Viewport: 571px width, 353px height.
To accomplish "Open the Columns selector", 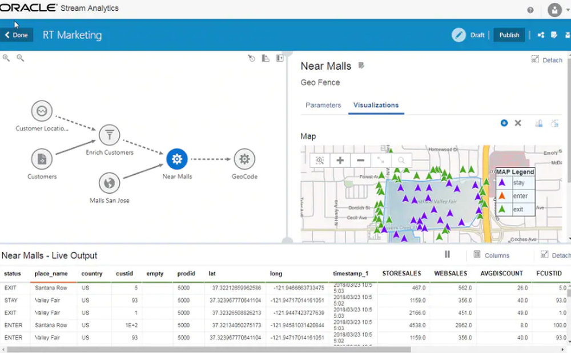I will coord(491,255).
